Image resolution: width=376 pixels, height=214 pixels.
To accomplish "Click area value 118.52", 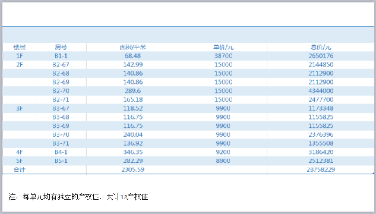I will click(x=133, y=108).
